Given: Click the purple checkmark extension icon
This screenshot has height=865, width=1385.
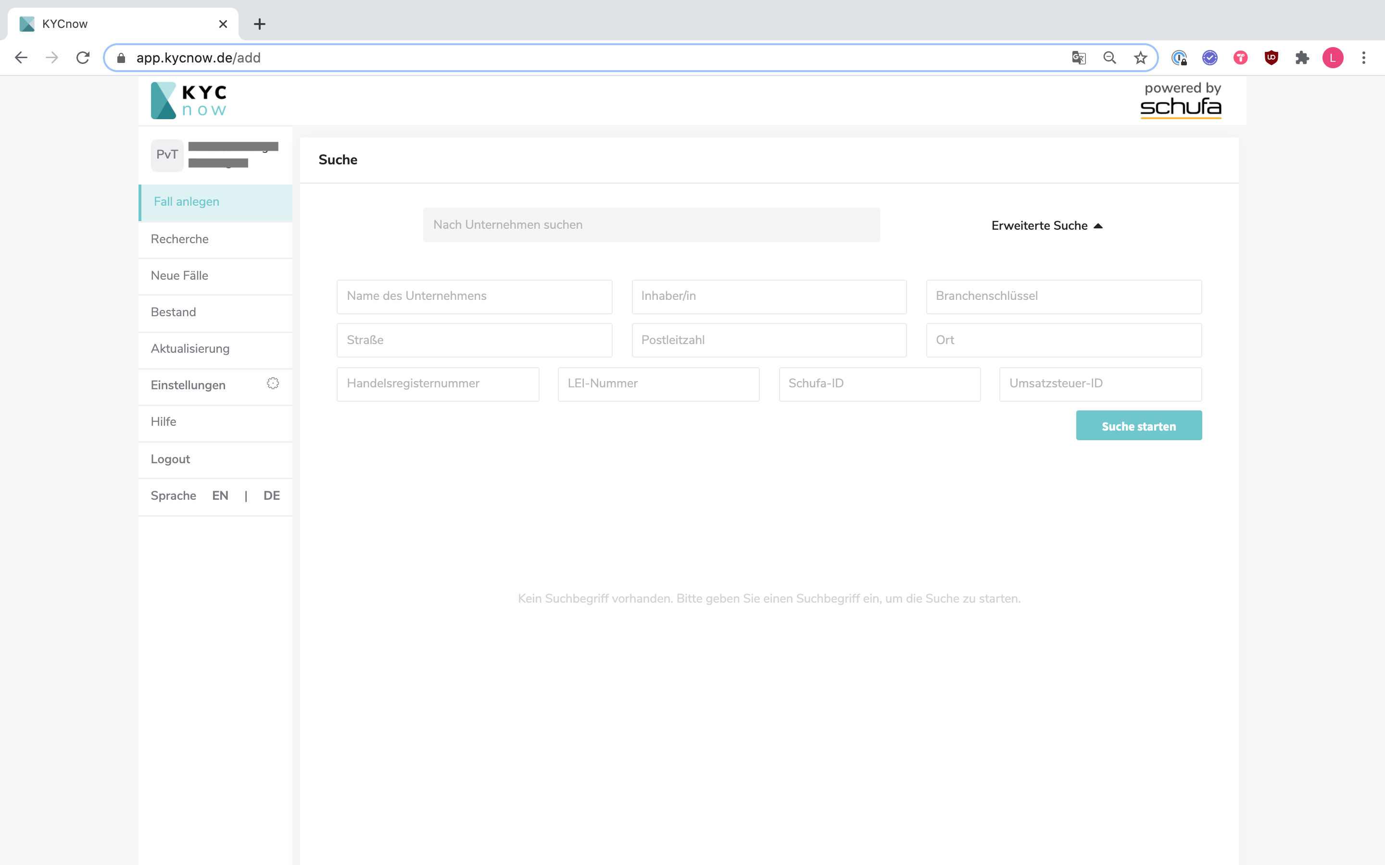Looking at the screenshot, I should pyautogui.click(x=1210, y=58).
